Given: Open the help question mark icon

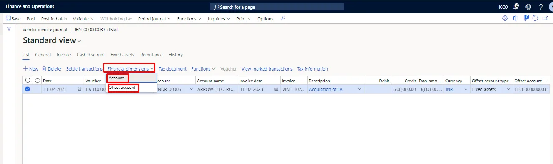Looking at the screenshot, I should click(541, 7).
